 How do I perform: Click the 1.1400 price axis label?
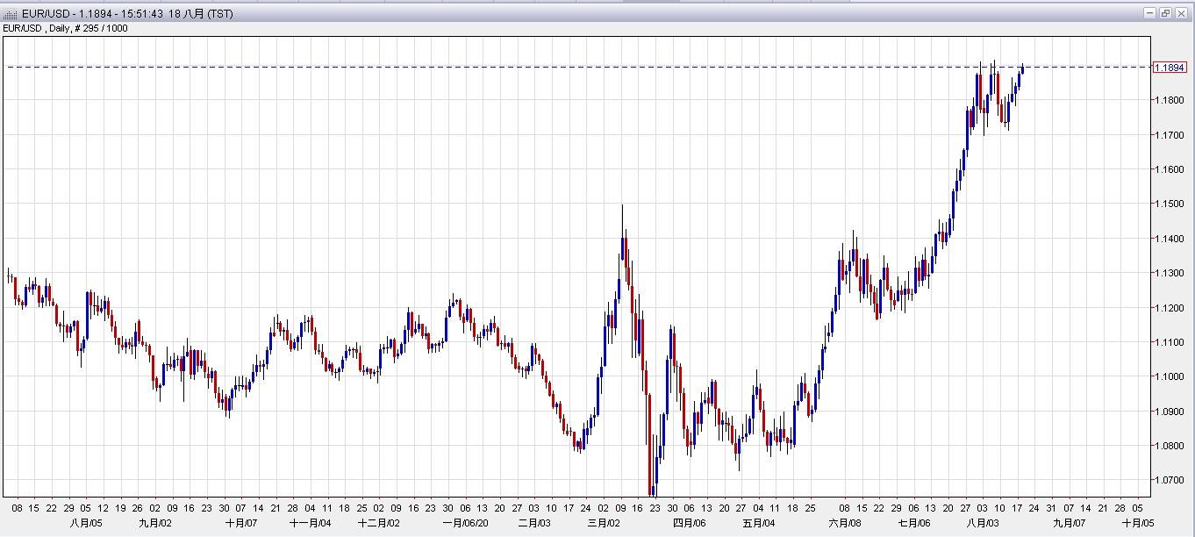1170,239
